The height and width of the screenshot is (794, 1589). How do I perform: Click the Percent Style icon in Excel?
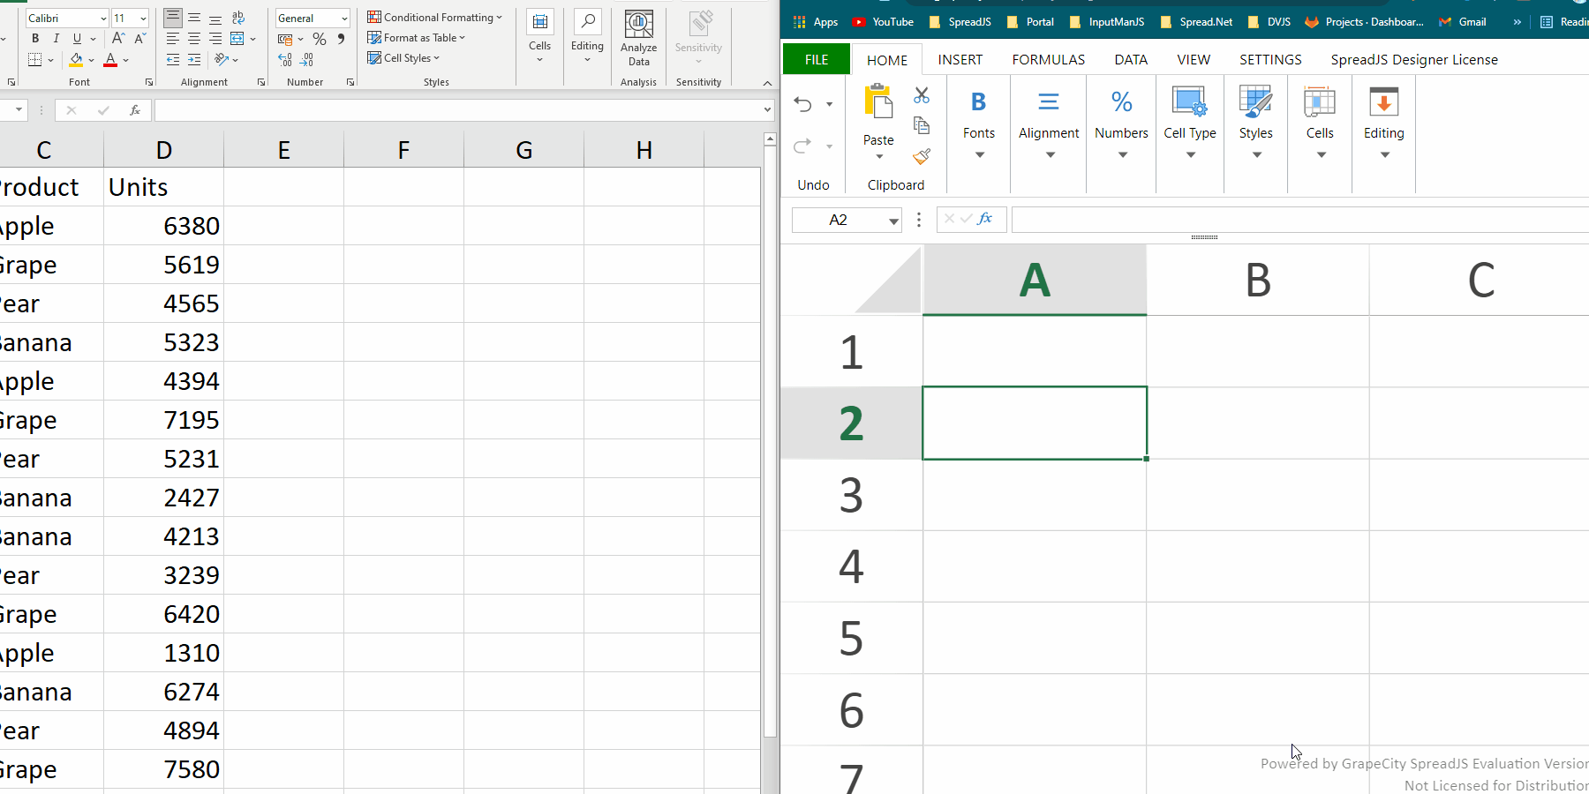pyautogui.click(x=320, y=39)
